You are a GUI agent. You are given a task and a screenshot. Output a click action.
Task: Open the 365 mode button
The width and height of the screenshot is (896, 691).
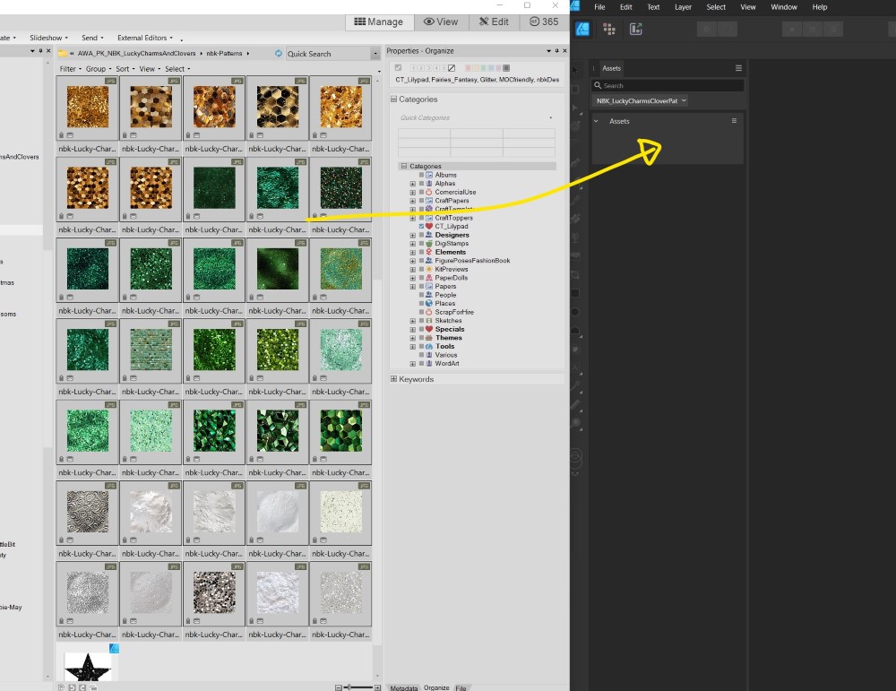[x=544, y=22]
